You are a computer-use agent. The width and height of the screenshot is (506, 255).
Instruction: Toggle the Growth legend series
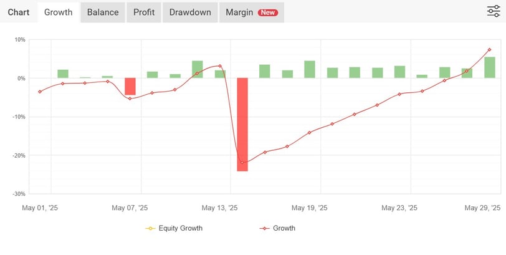[277, 228]
